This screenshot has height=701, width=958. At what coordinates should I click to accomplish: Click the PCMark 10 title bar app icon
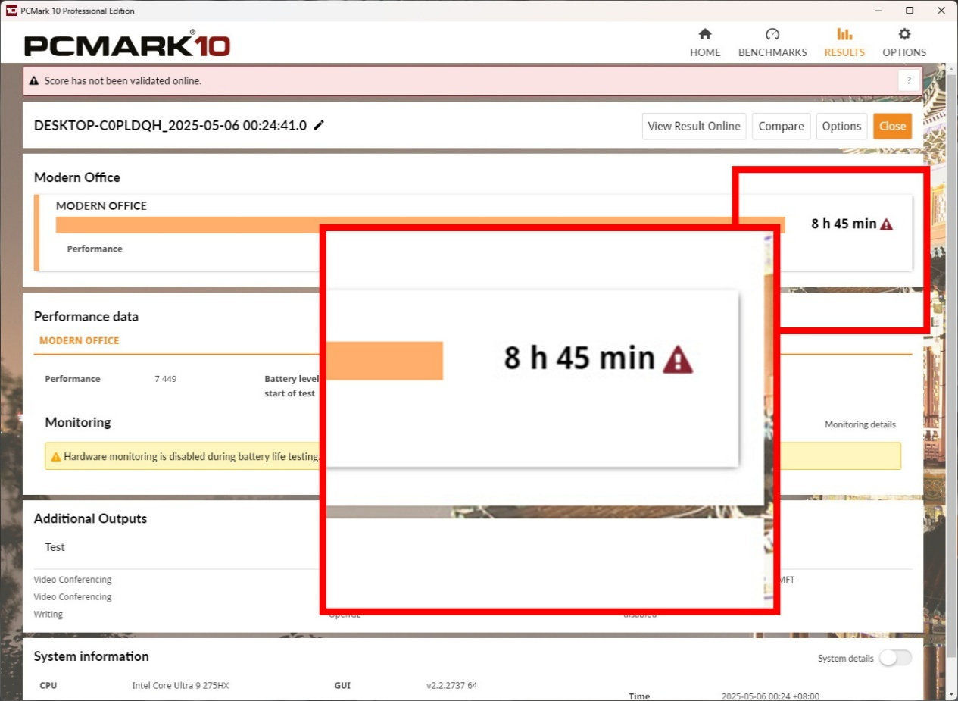[11, 11]
